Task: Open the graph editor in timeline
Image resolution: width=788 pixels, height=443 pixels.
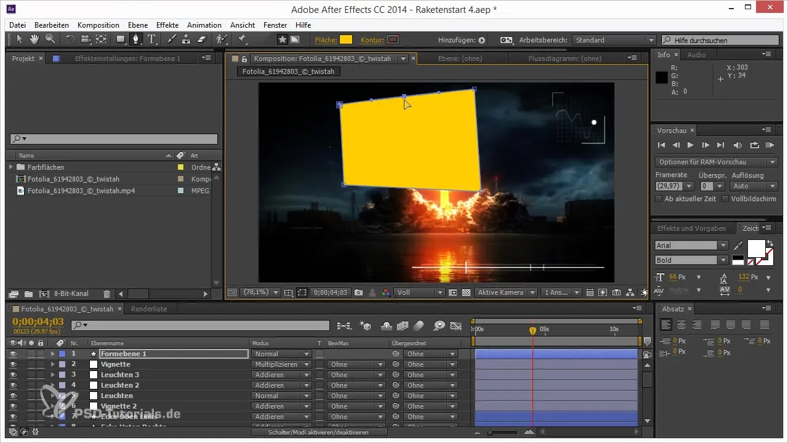Action: coord(456,325)
